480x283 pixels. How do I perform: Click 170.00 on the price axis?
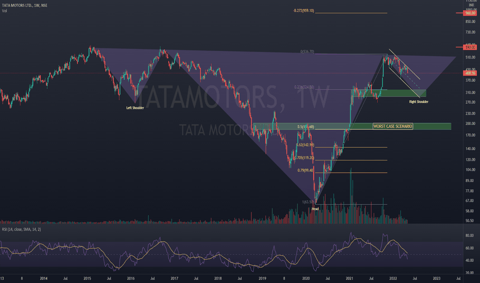[x=470, y=135]
